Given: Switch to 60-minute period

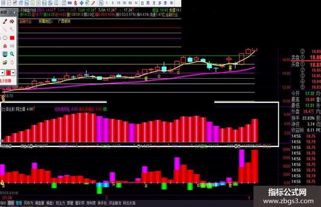Looking at the screenshot, I should pos(130,3).
